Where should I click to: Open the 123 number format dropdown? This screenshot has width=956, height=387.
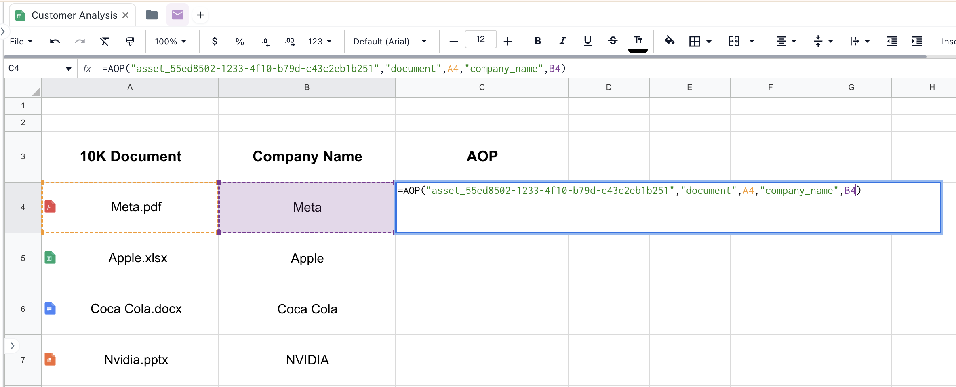[x=320, y=42]
